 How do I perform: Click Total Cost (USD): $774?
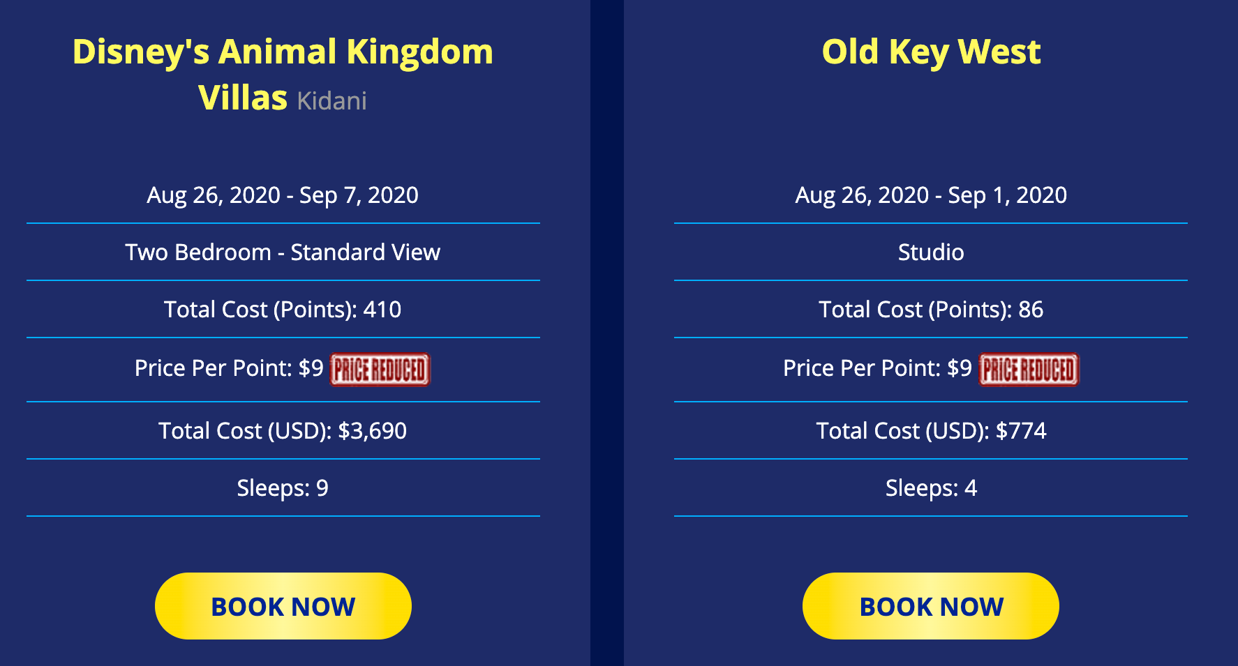pyautogui.click(x=931, y=430)
